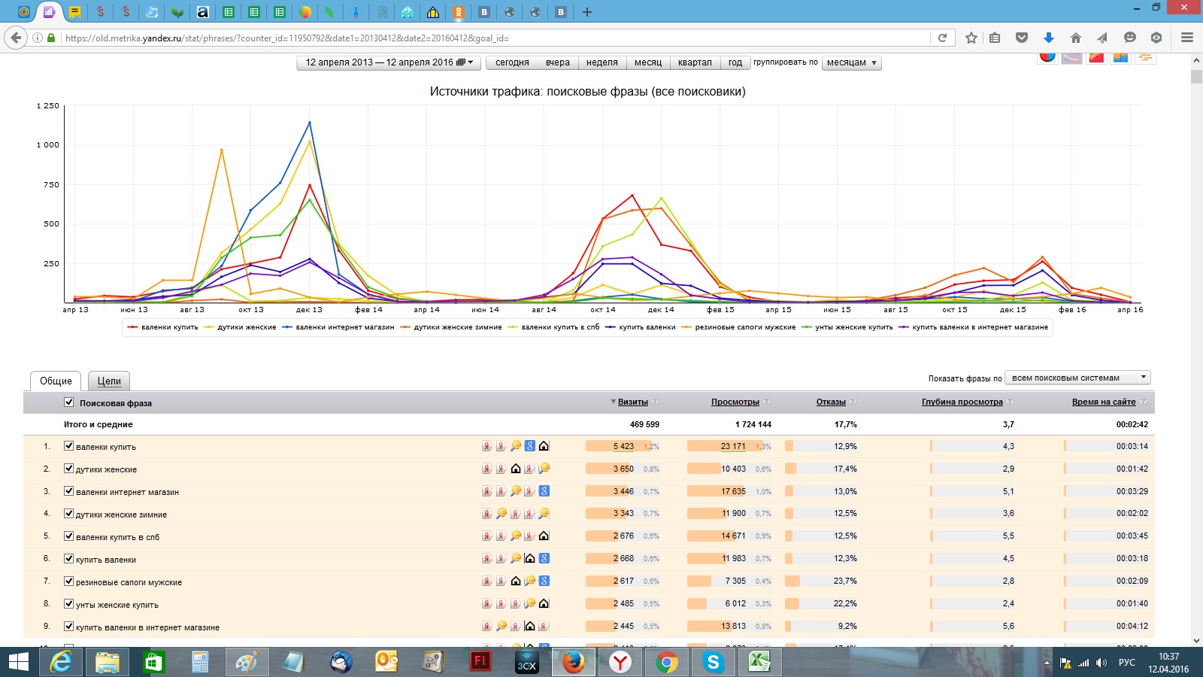Viewport: 1203px width, 677px height.
Task: Click 'Время на сайте' column header link
Action: (1103, 402)
